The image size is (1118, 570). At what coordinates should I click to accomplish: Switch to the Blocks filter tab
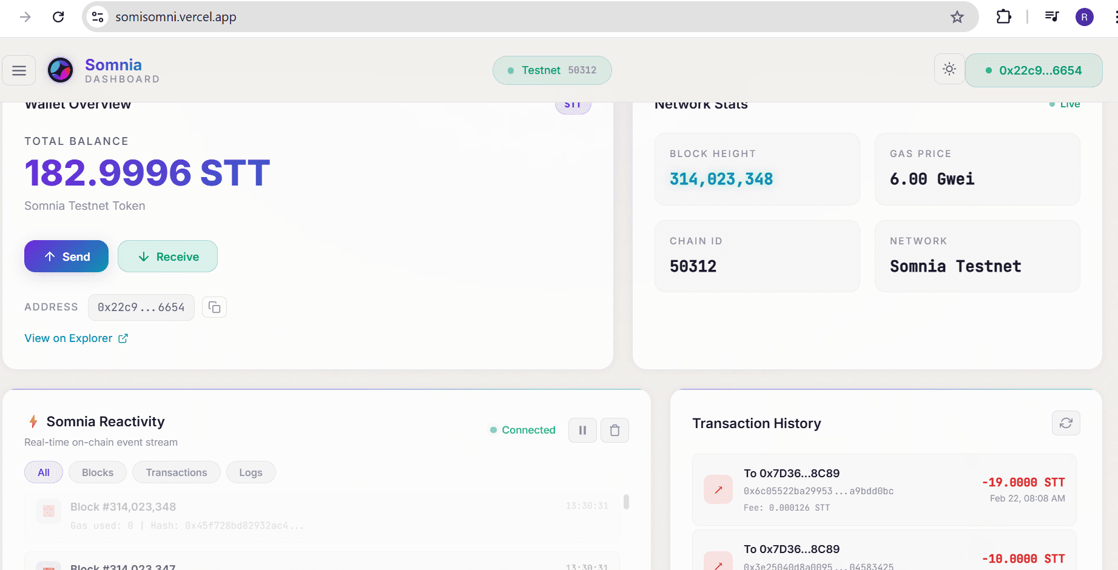pos(97,472)
